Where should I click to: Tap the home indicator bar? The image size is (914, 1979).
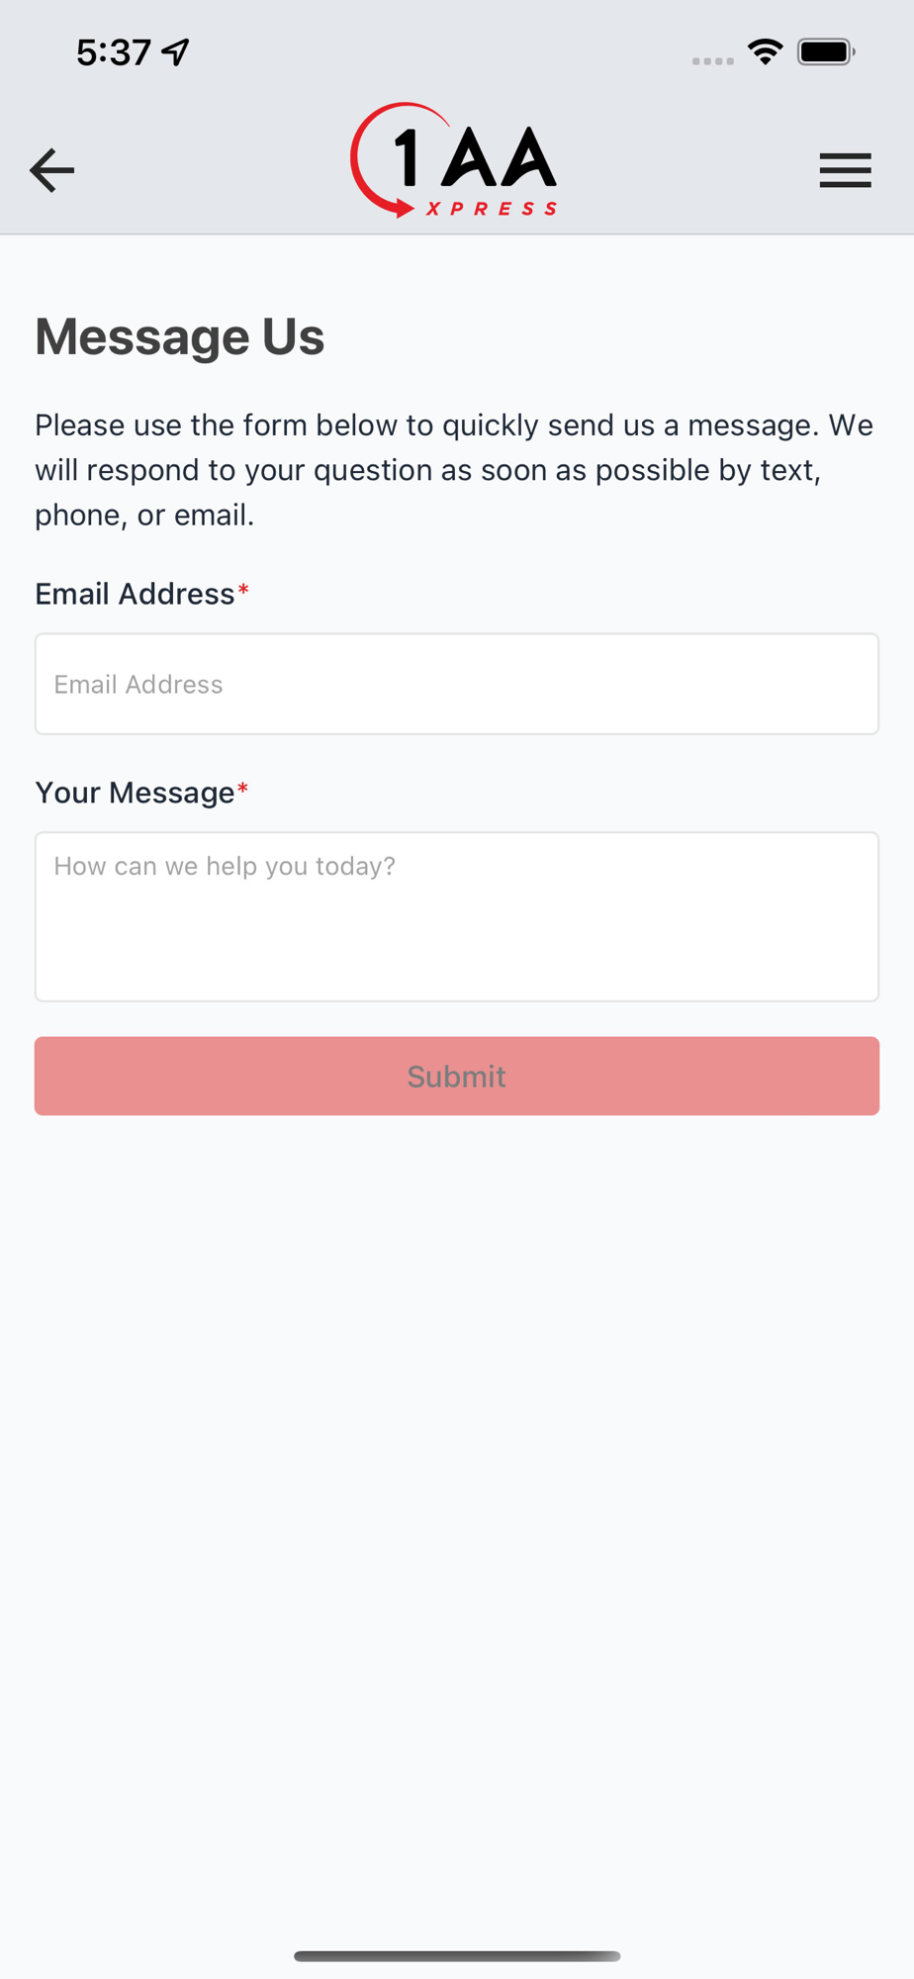coord(457,1956)
